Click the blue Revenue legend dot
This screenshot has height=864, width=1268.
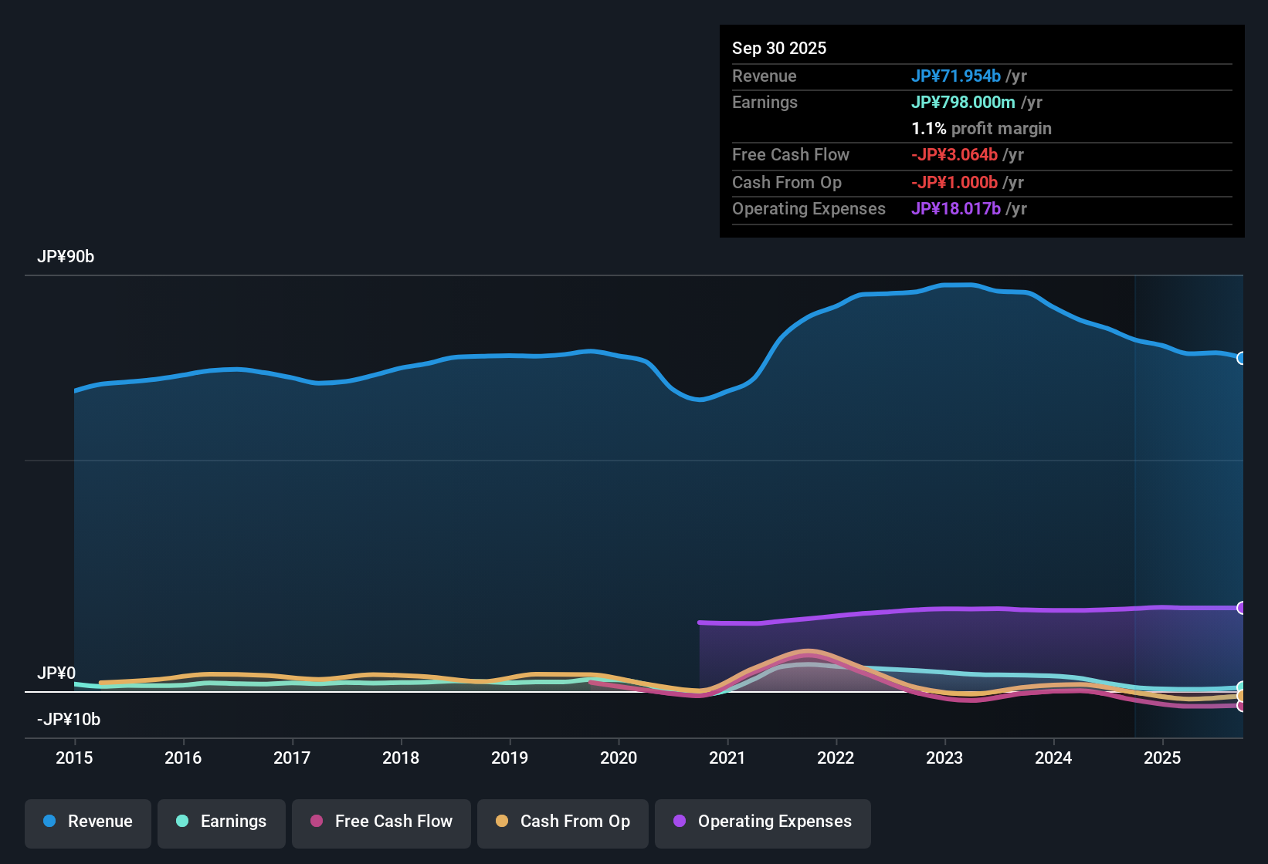coord(49,822)
